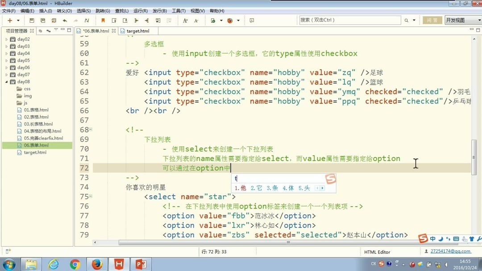Increase editor font size with the A+ icon
The image size is (482, 271).
pyautogui.click(x=186, y=20)
